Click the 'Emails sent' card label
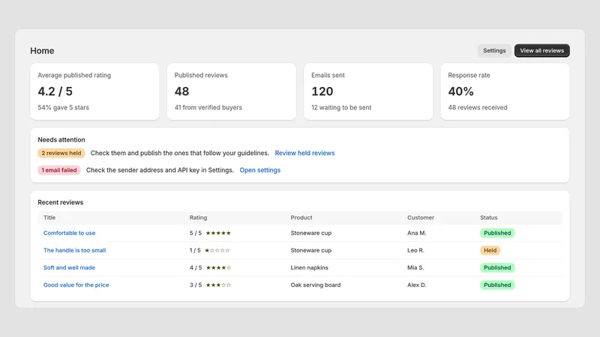 coord(328,76)
